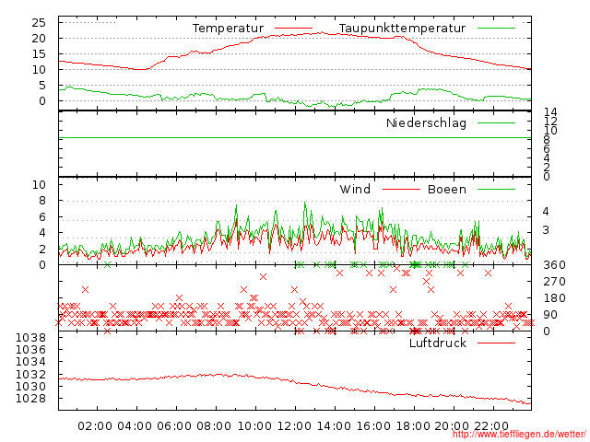Click the 14 precipitation axis value
Screen dimensions: 590x442
[x=550, y=112]
